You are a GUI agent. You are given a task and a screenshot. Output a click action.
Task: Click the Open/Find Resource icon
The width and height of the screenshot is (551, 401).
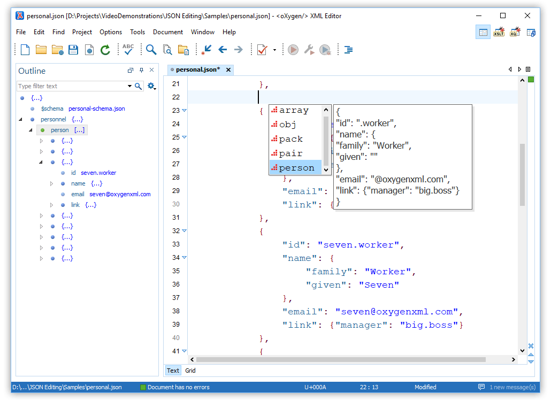183,50
